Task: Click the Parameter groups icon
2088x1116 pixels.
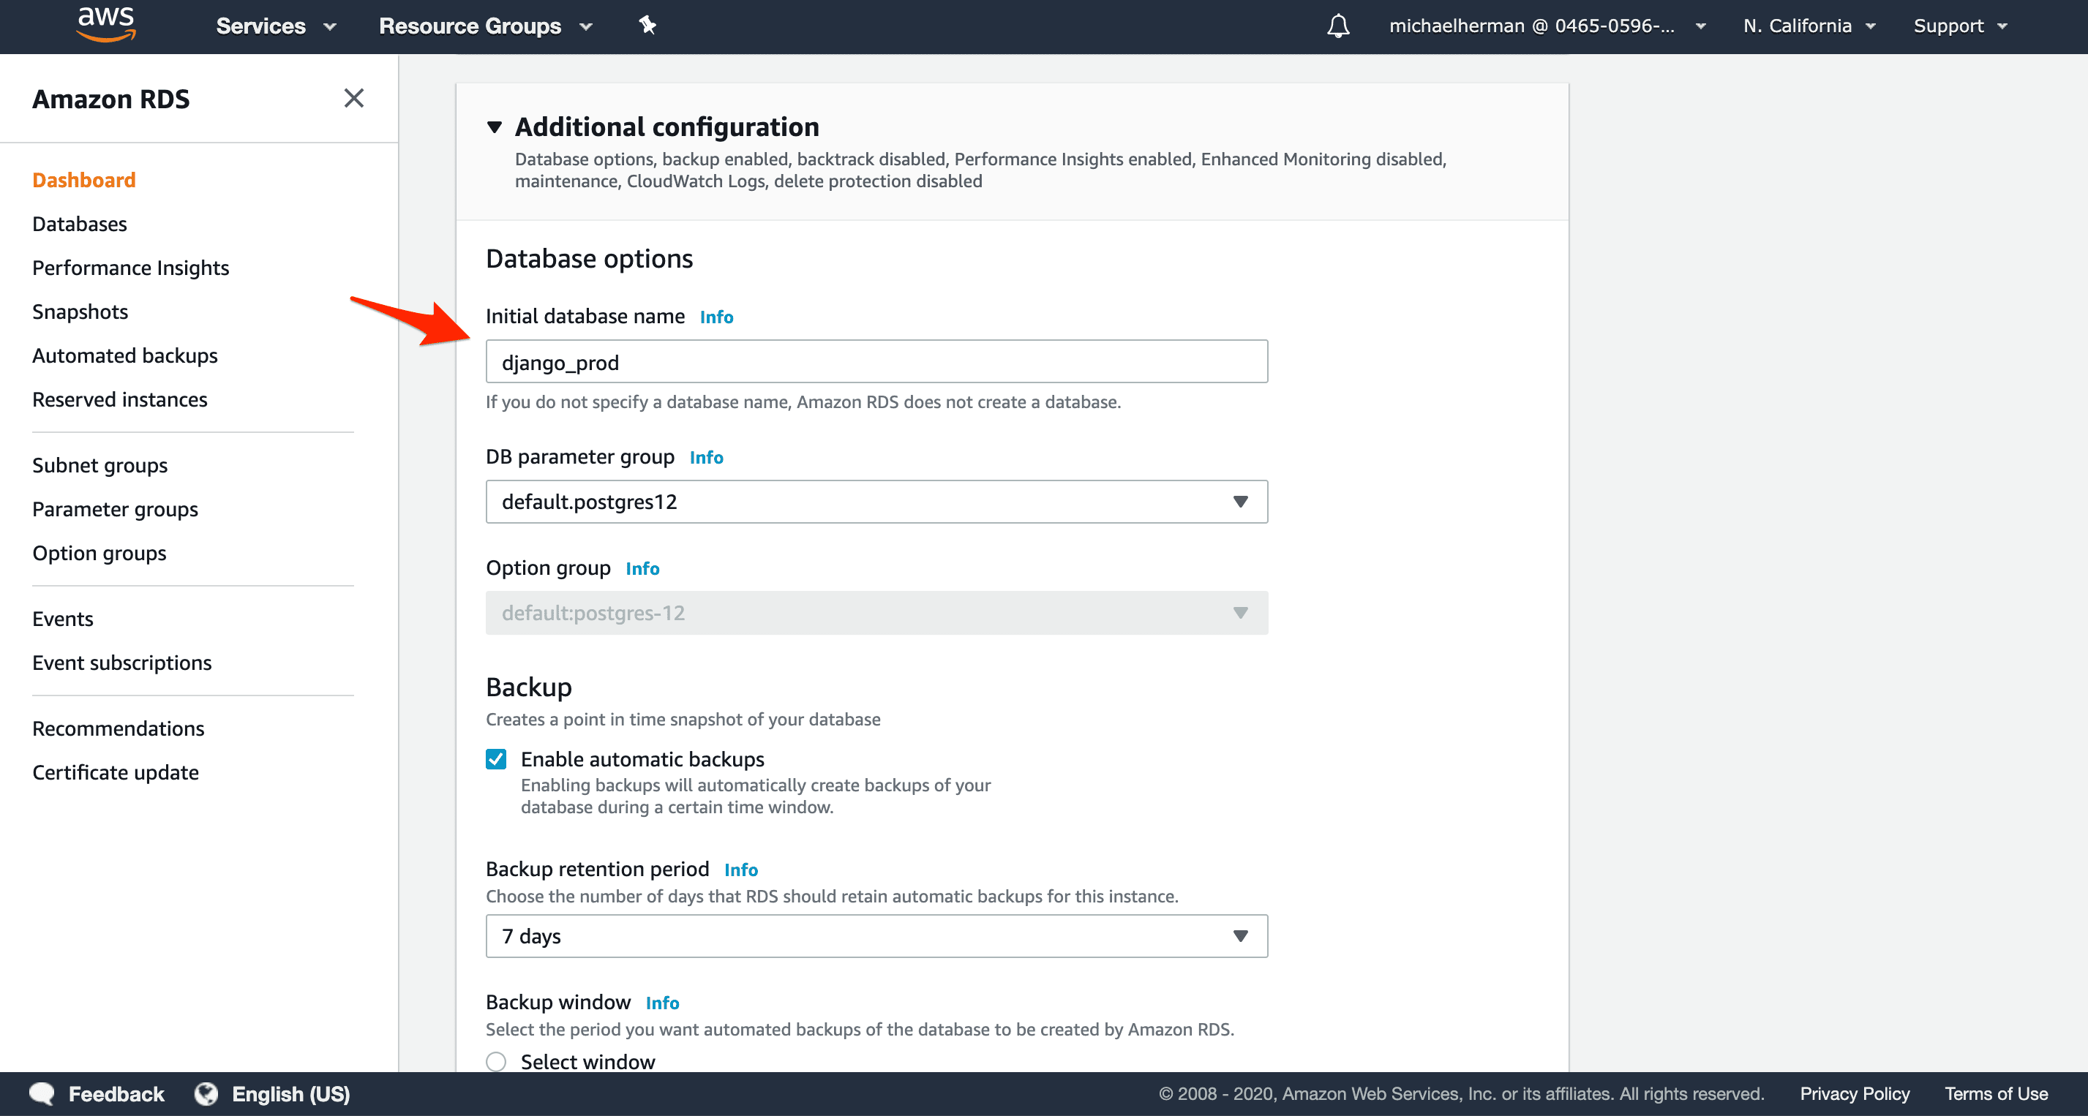Action: point(115,510)
